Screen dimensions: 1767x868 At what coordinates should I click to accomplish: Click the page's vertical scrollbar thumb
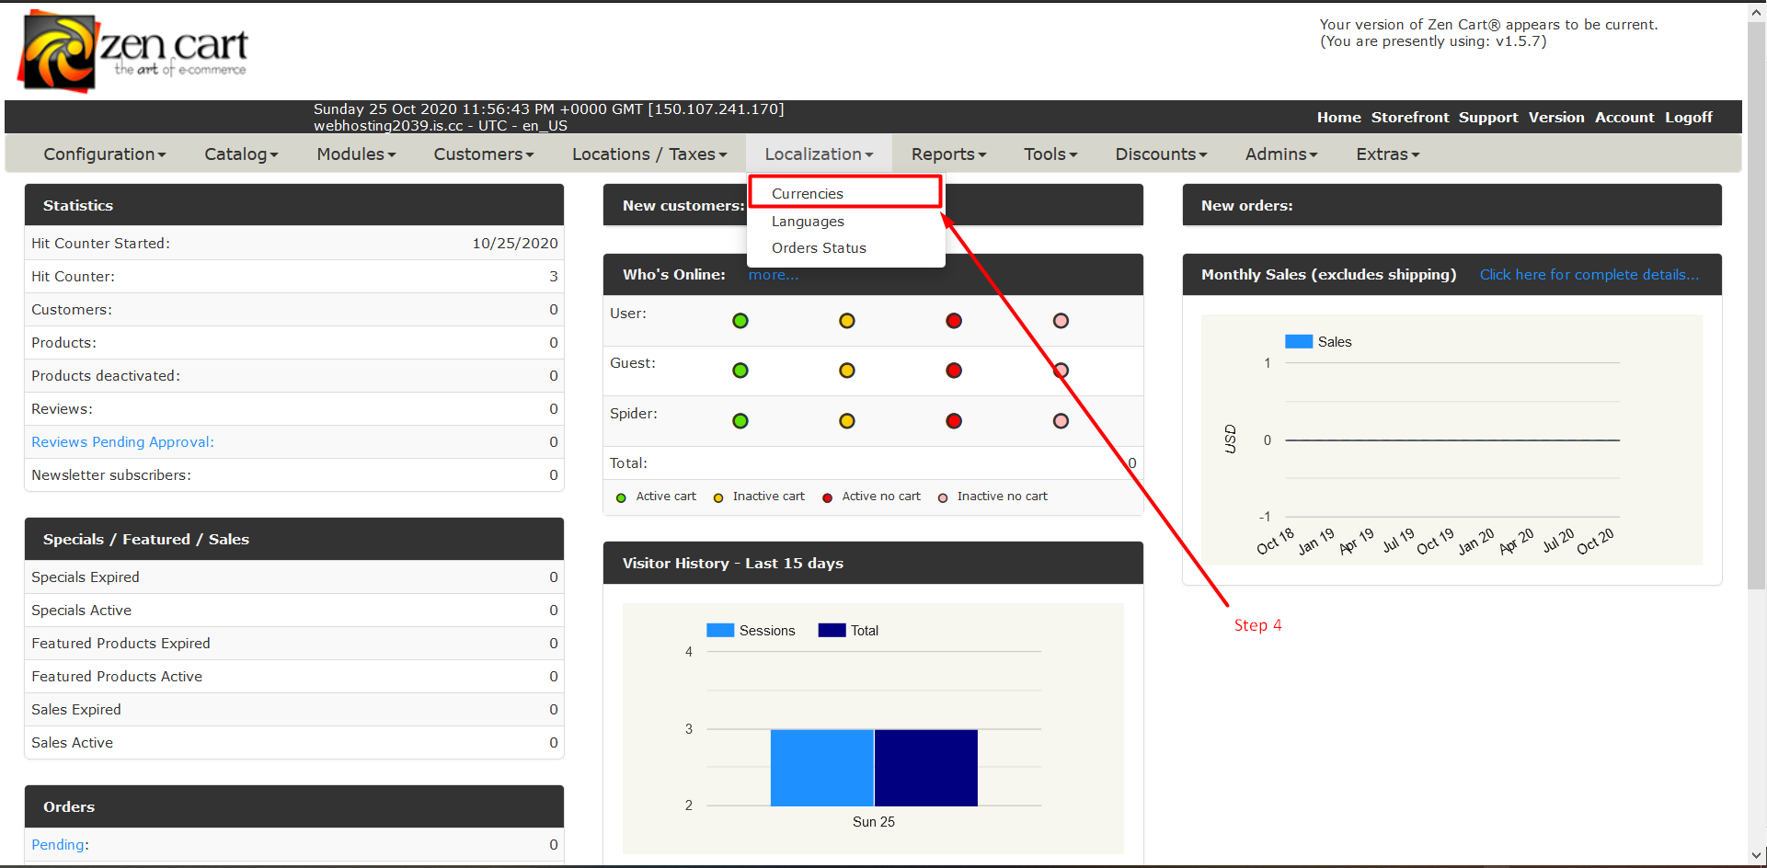coord(1756,303)
